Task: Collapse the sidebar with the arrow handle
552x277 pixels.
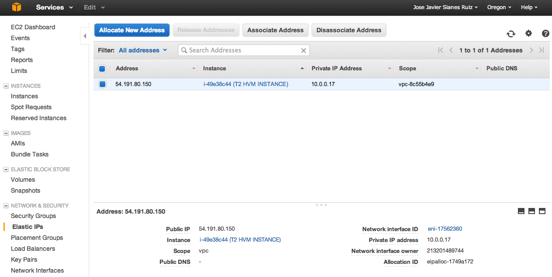Action: click(85, 36)
